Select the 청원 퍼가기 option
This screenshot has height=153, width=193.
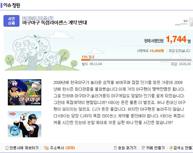point(127,148)
